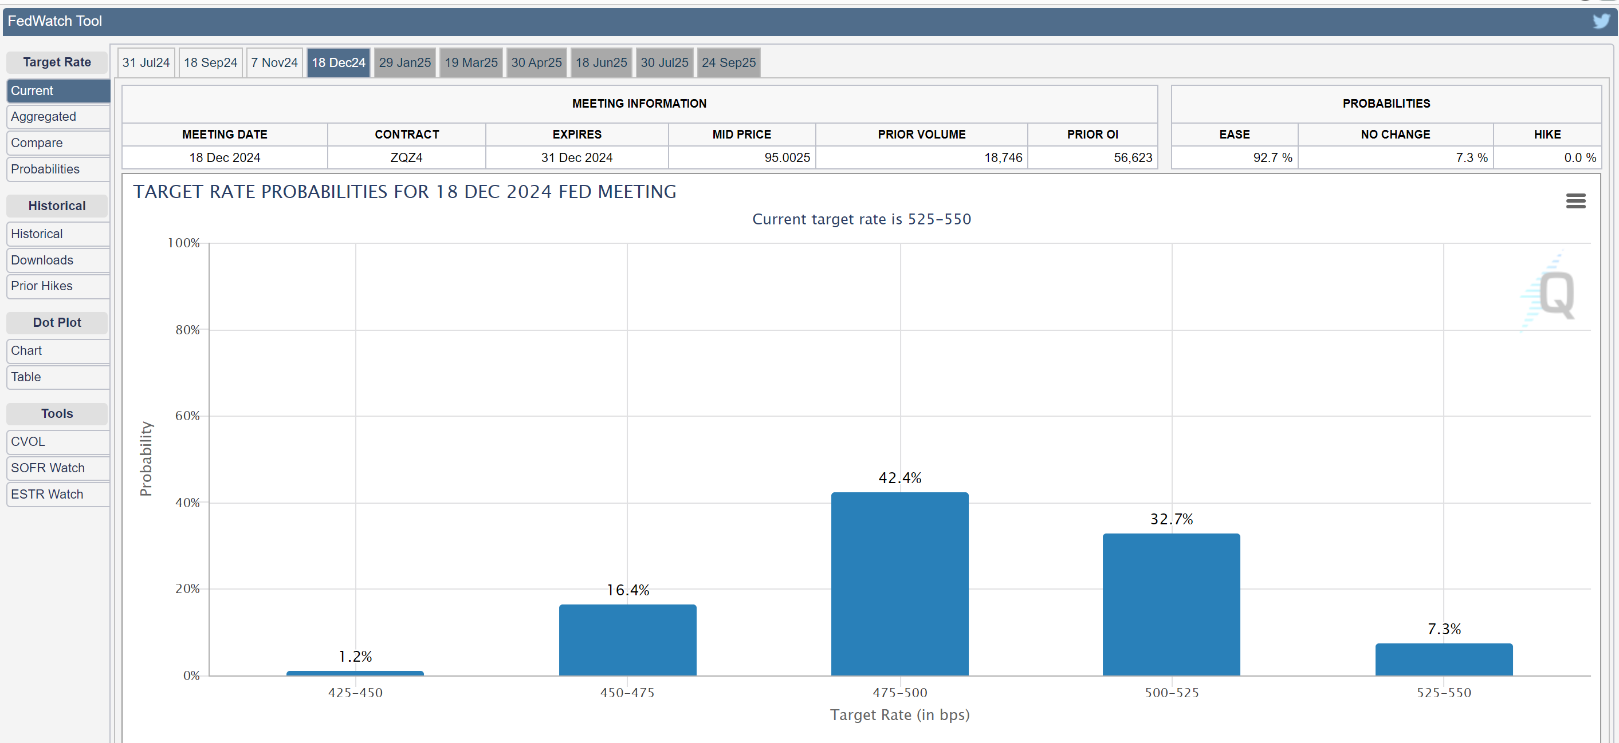Select the 29 Jan25 meeting tab
This screenshot has height=743, width=1619.
tap(404, 63)
